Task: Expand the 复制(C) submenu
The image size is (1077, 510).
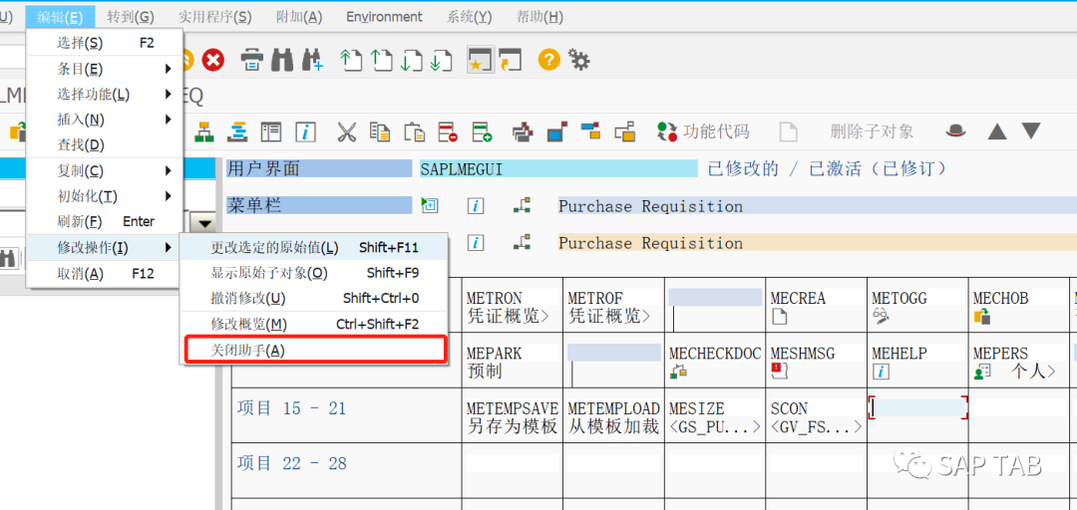Action: 105,170
